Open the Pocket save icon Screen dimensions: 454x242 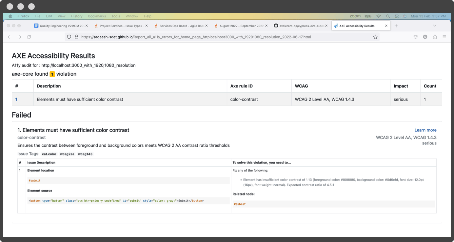[x=415, y=37]
